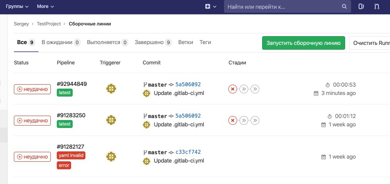The width and height of the screenshot is (390, 184).
Task: Click the Очистить Runner cache button
Action: [370, 43]
